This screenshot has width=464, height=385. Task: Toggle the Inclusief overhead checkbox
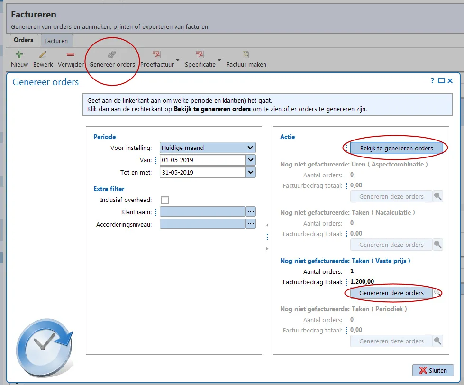coord(165,200)
